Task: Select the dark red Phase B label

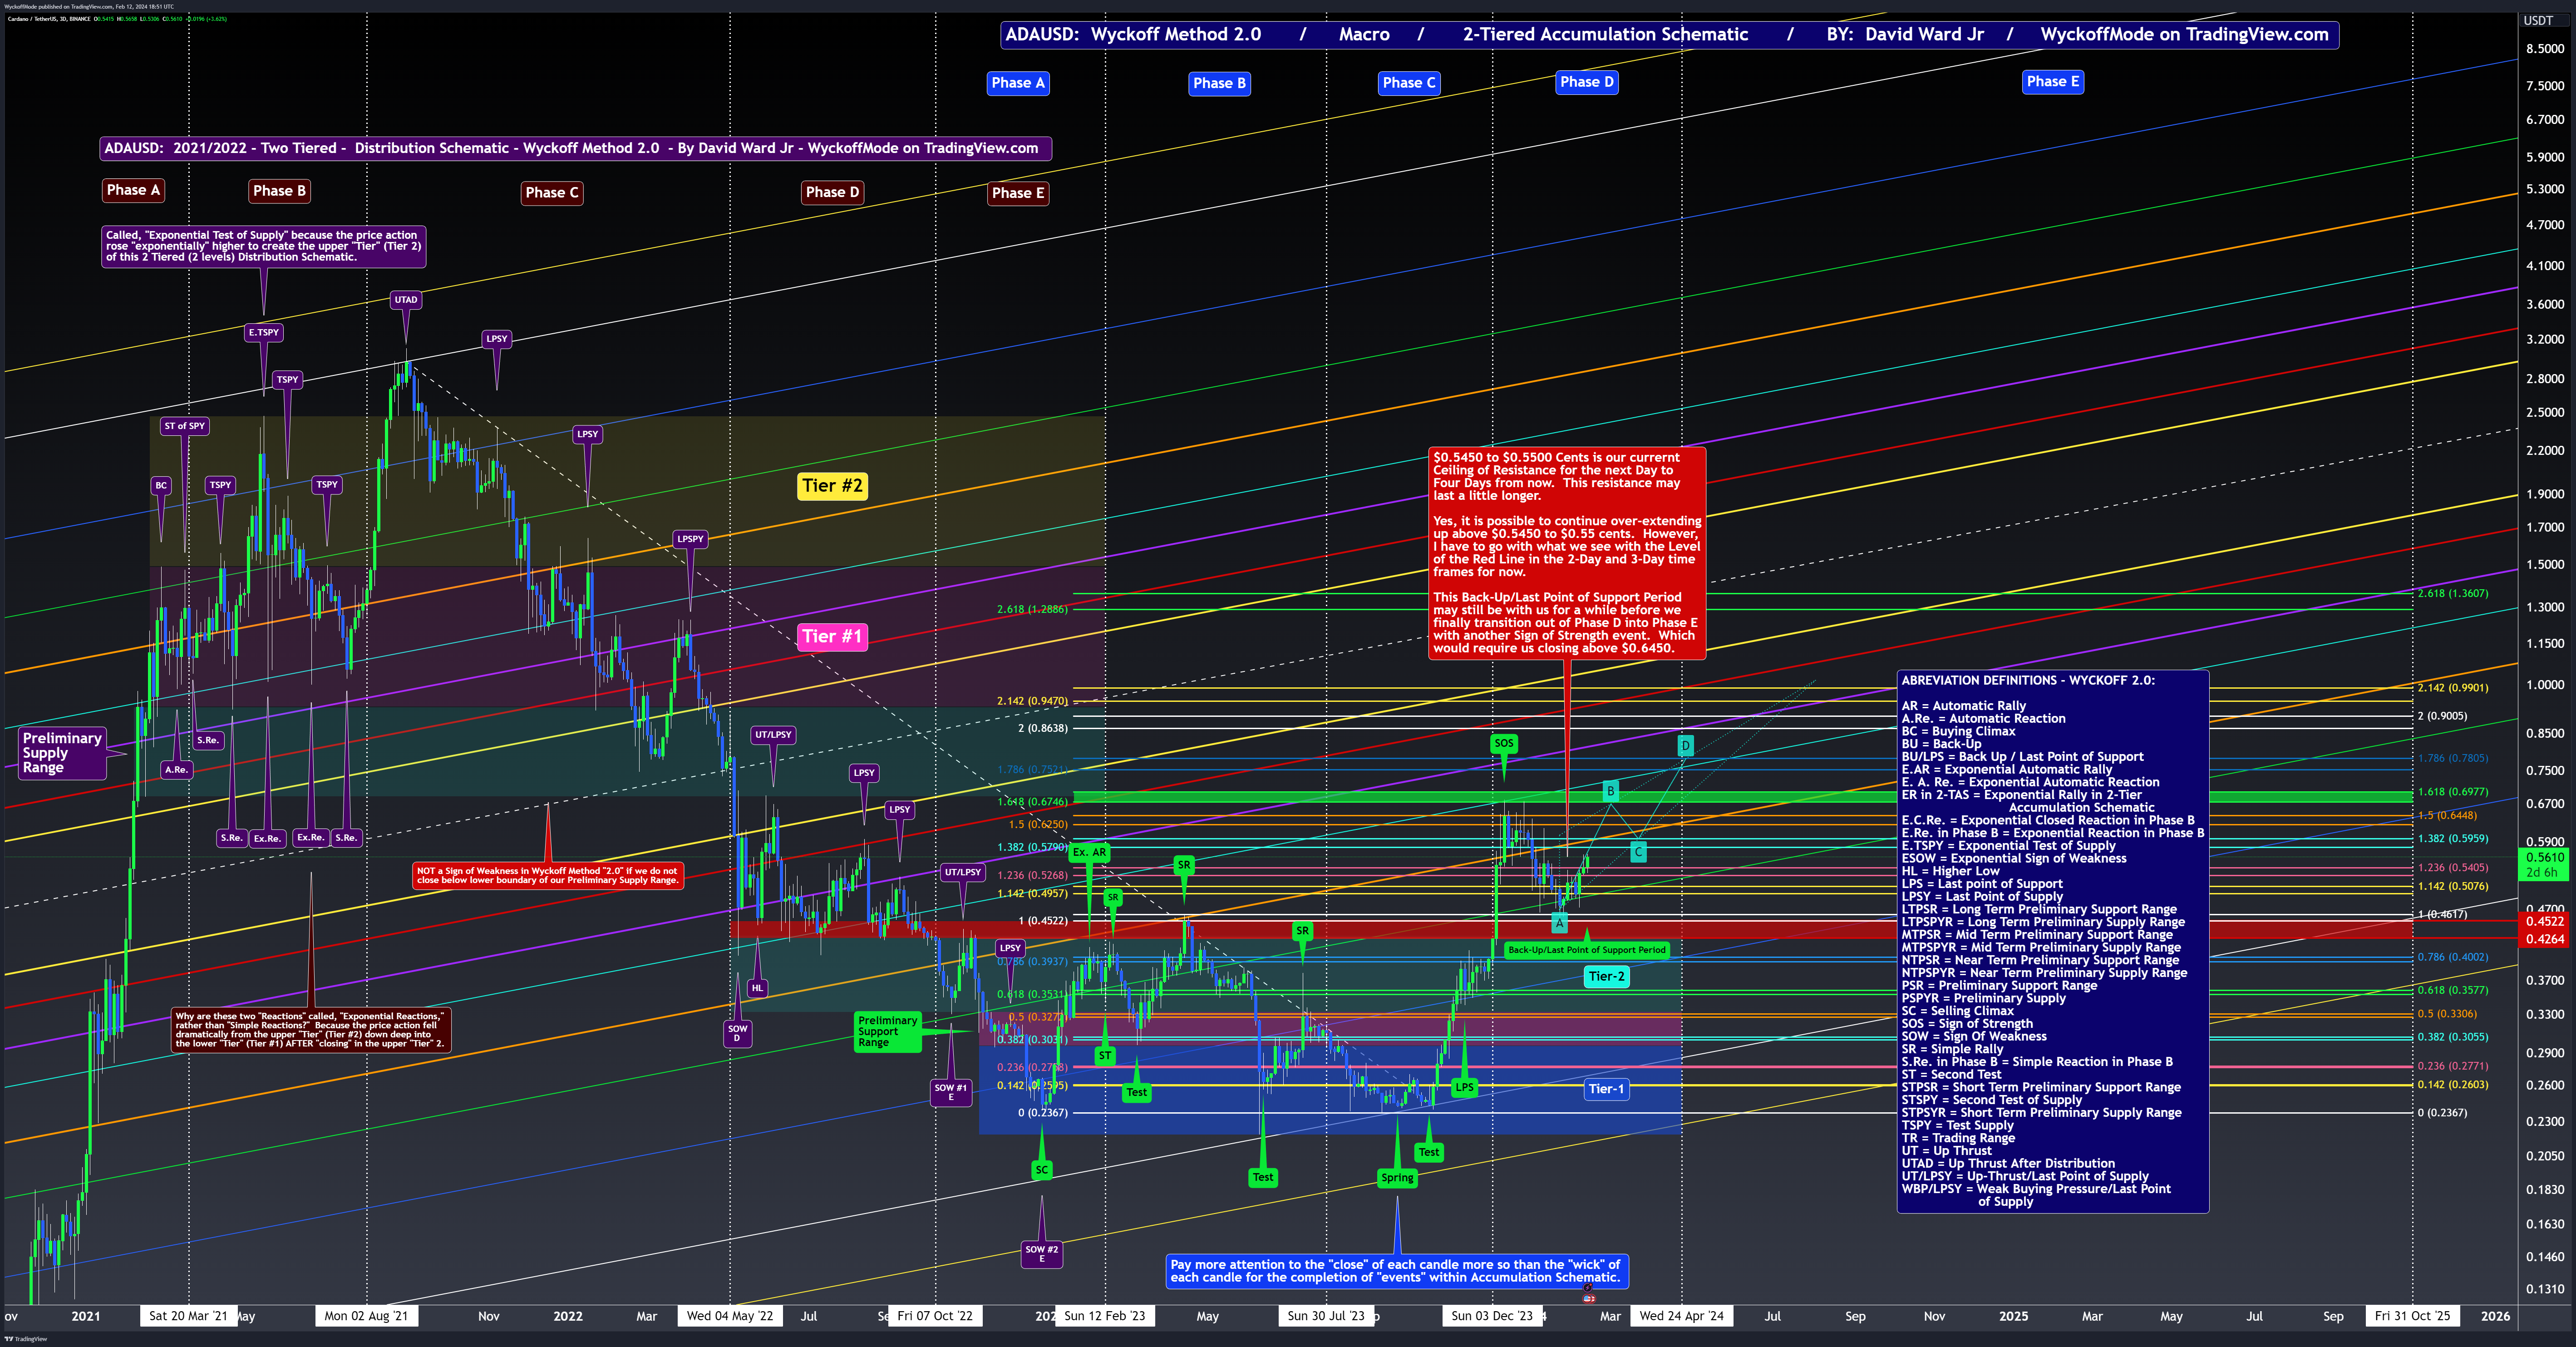Action: tap(279, 191)
